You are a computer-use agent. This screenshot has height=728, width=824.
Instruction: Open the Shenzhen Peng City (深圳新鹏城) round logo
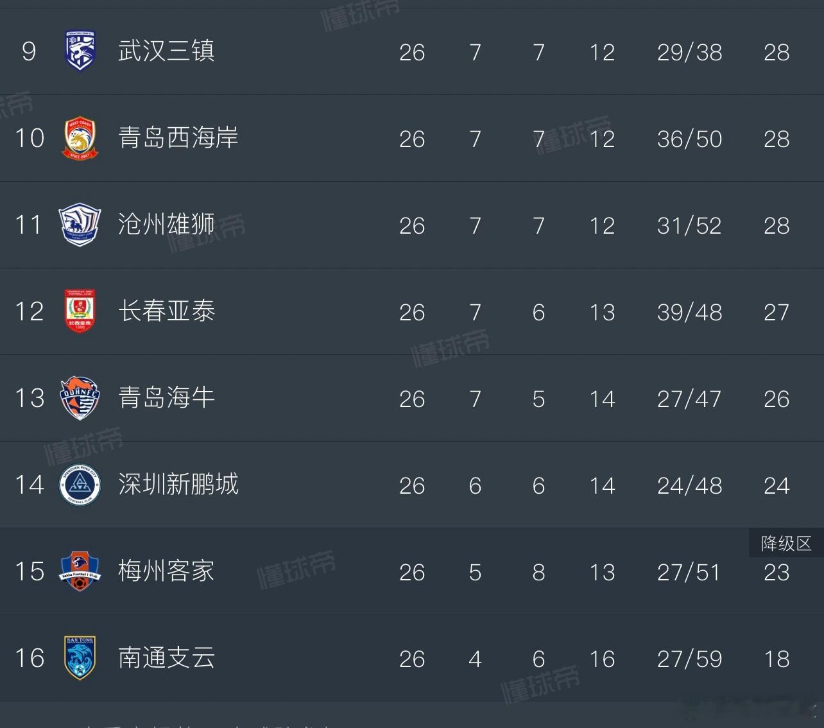point(80,485)
